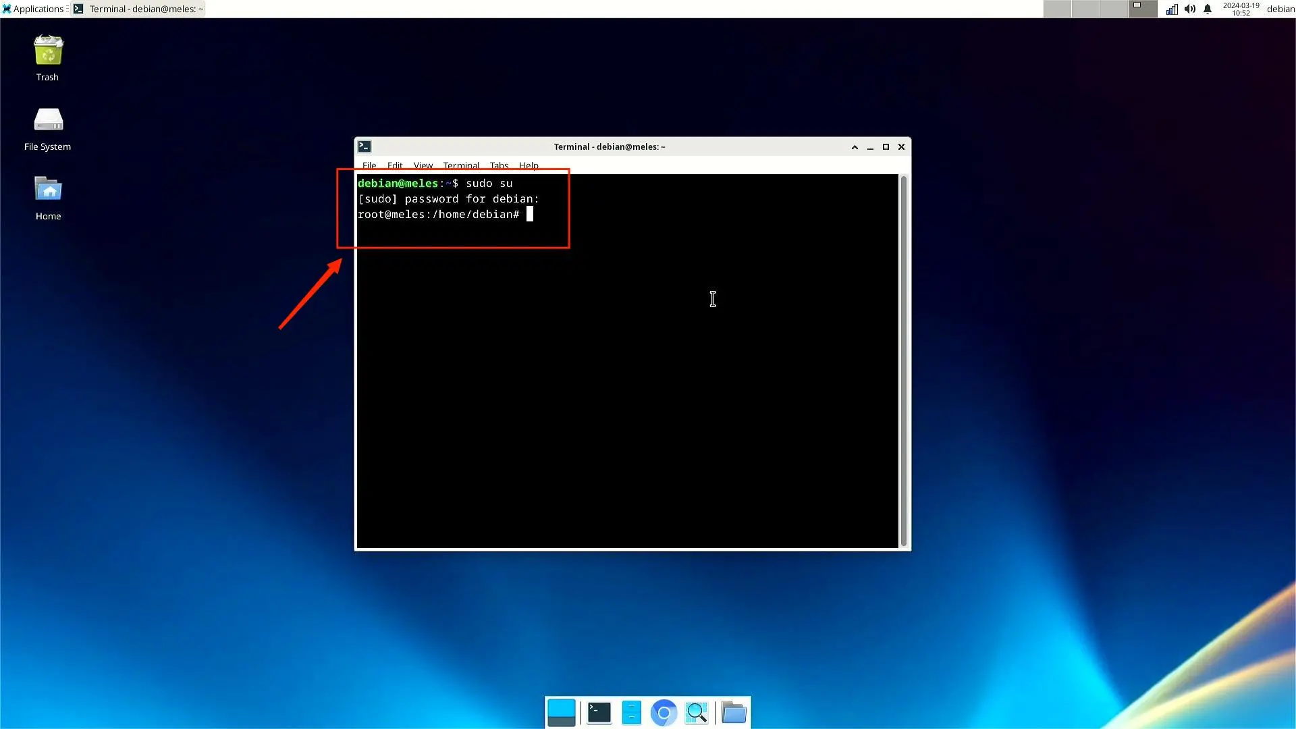Launch Terminal emulator from the dock

(x=599, y=713)
